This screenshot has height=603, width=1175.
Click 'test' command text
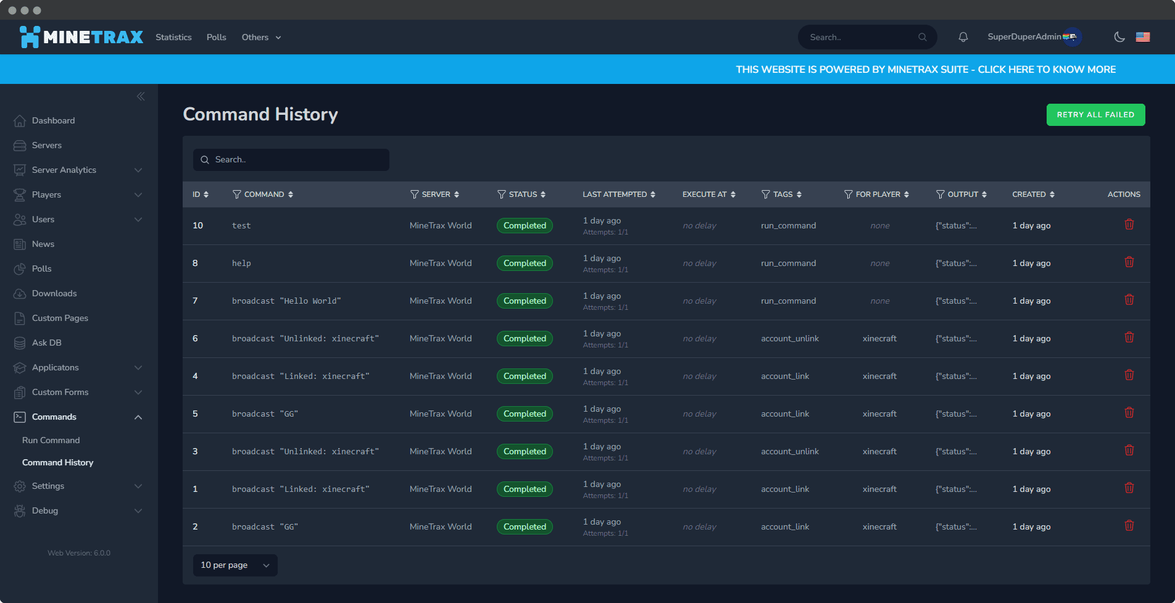click(241, 226)
